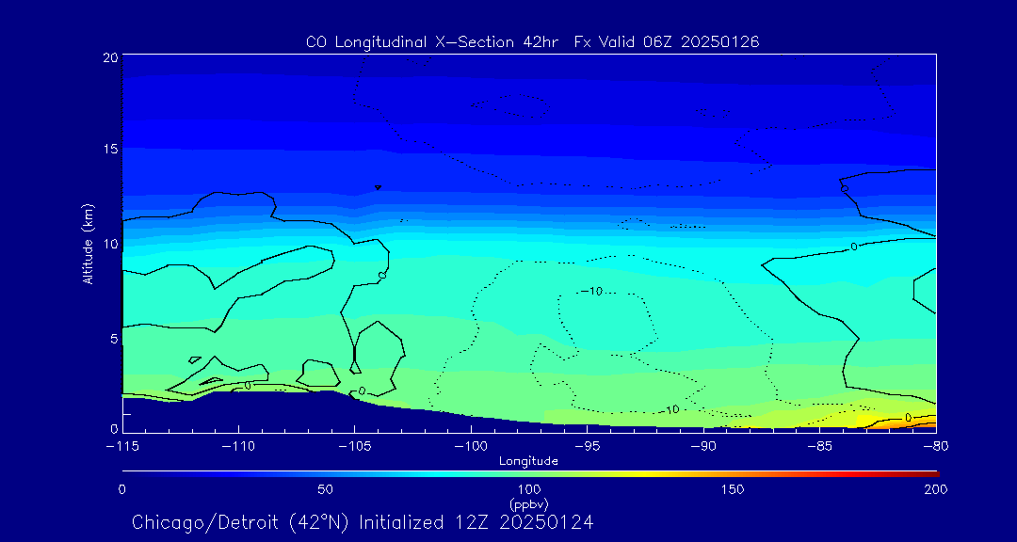Click the 'Altitude (km)' axis title
The image size is (1017, 542).
coord(89,245)
